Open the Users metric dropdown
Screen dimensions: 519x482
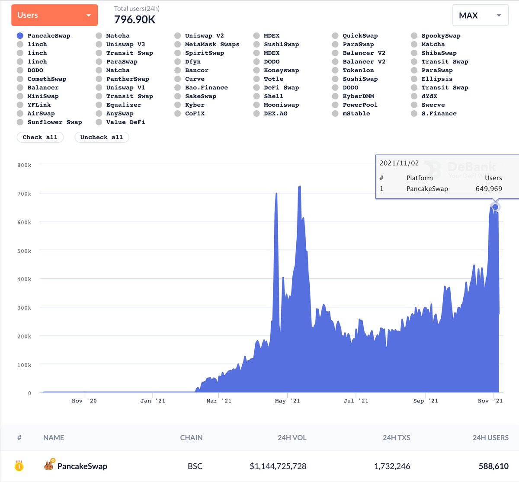[x=54, y=15]
